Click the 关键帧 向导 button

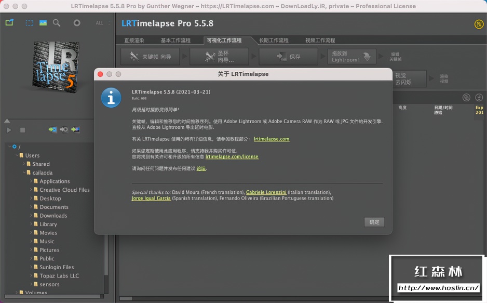point(151,57)
